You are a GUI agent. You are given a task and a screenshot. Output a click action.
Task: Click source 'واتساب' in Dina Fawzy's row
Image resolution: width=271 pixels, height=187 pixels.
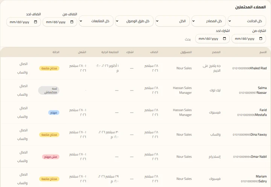coord(215,134)
